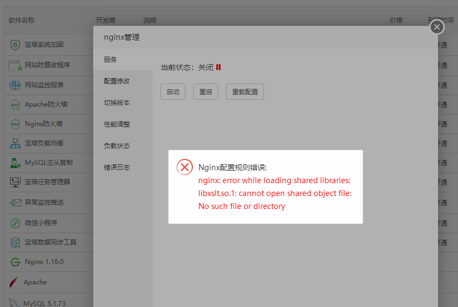Click the MySQL主从复制 row text
Image resolution: width=458 pixels, height=307 pixels.
pos(48,163)
